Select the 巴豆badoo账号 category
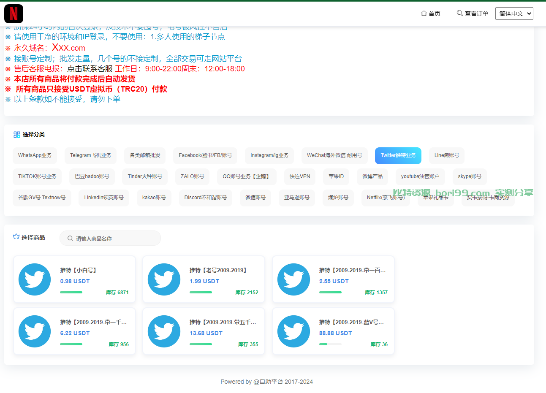Viewport: 546px width, 393px height. [x=92, y=176]
